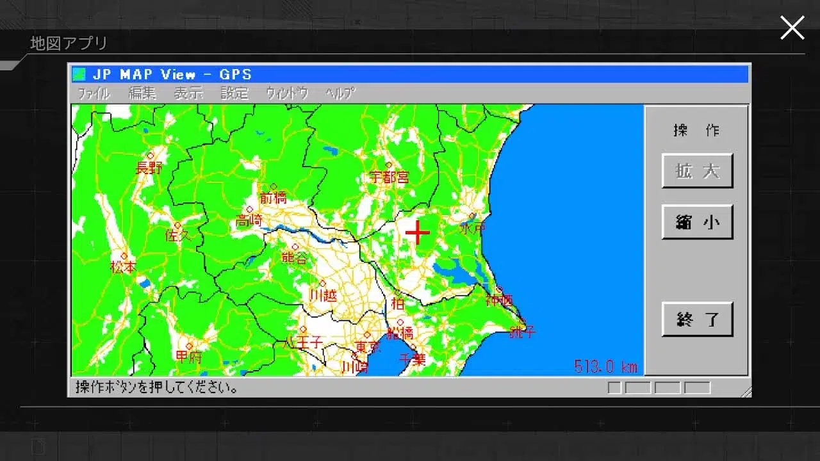This screenshot has width=820, height=461.
Task: Click the 銚子 city marker on coast
Action: pyautogui.click(x=522, y=321)
